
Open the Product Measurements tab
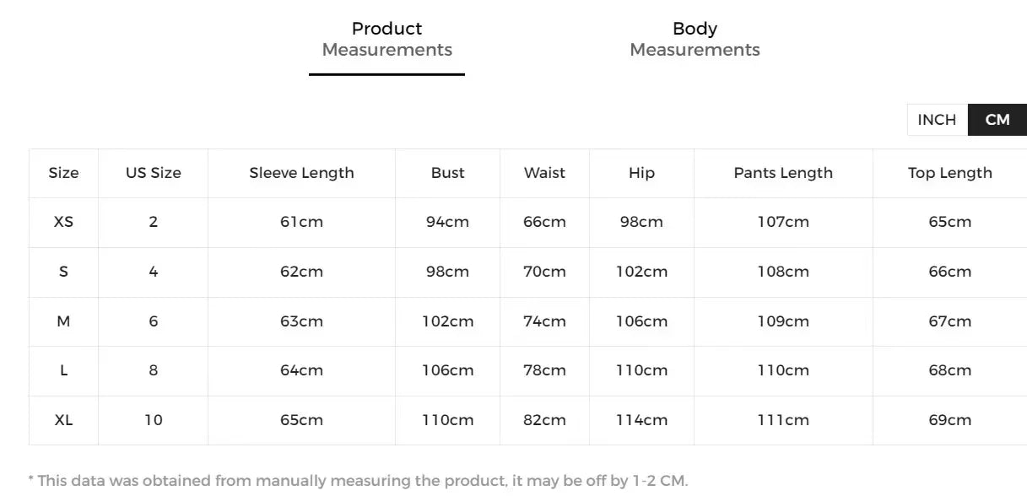coord(386,38)
